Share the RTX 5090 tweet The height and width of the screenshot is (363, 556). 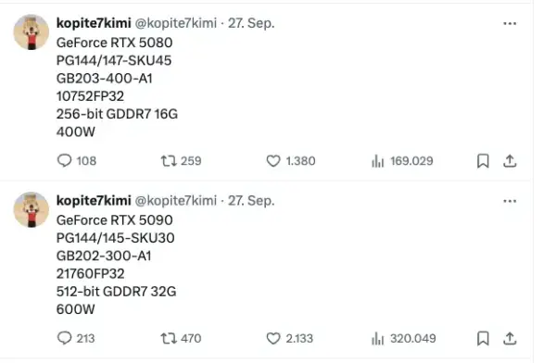click(510, 339)
